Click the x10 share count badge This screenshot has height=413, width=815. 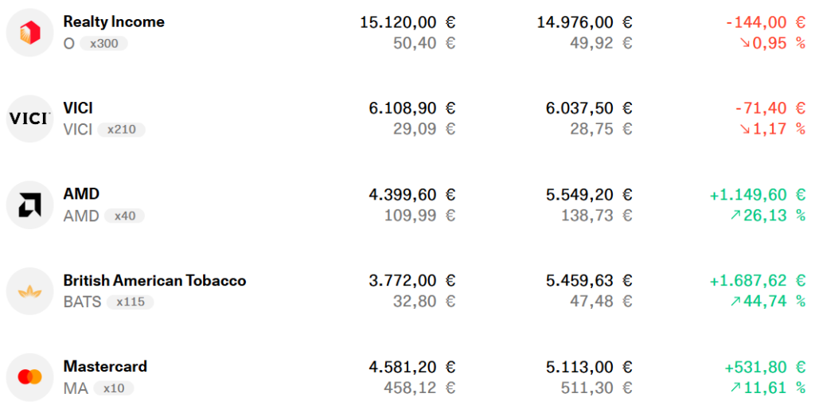(114, 388)
